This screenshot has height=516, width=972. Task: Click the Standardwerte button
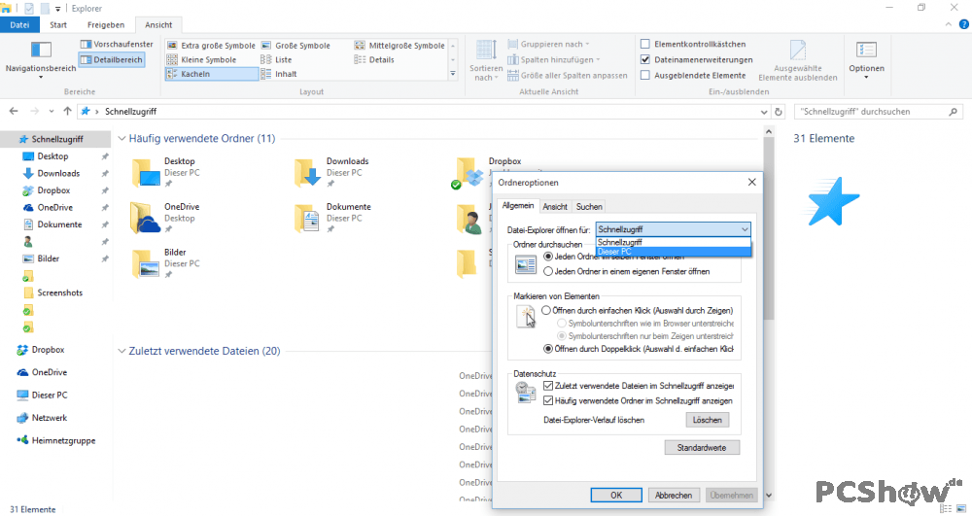702,447
